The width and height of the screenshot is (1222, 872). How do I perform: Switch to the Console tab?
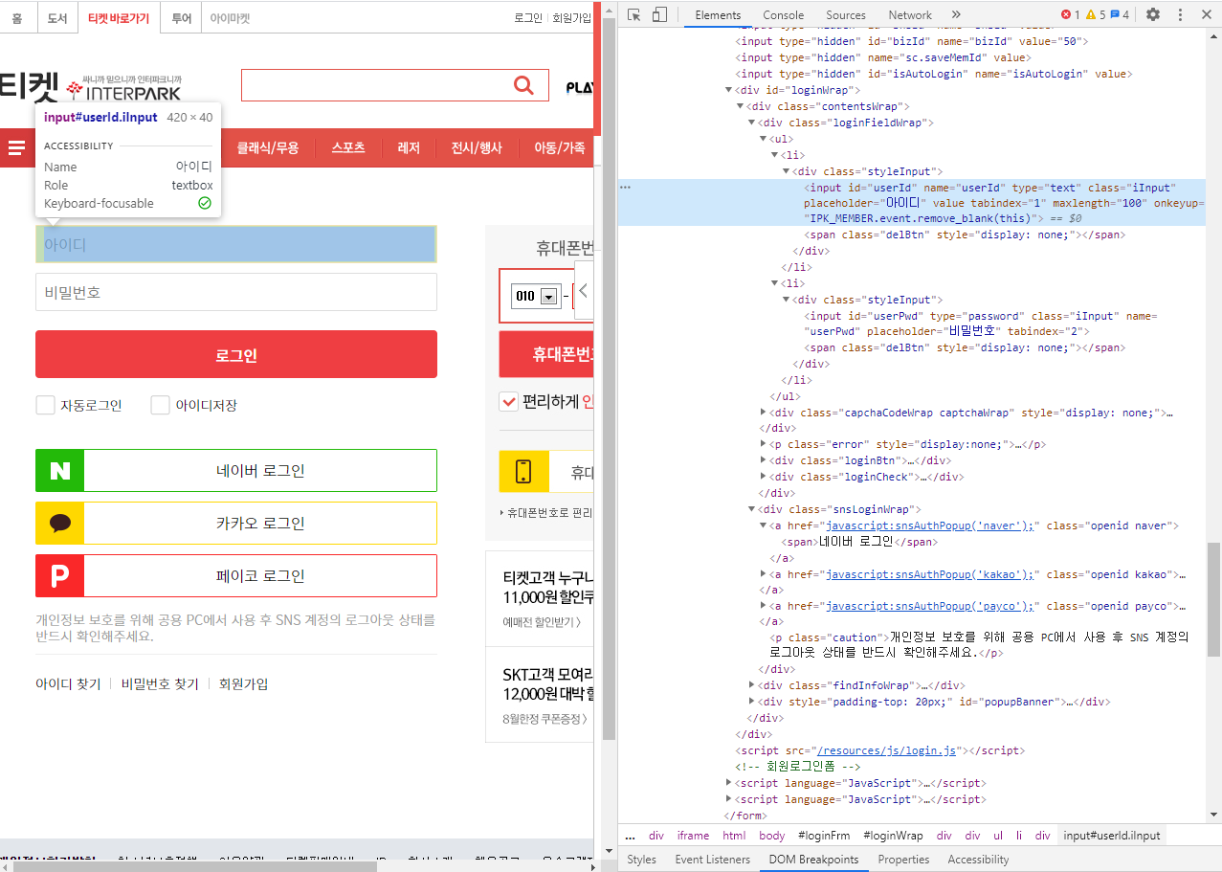tap(783, 14)
